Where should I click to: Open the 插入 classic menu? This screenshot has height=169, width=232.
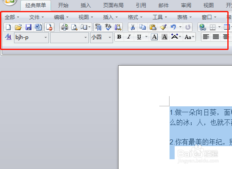(x=110, y=17)
